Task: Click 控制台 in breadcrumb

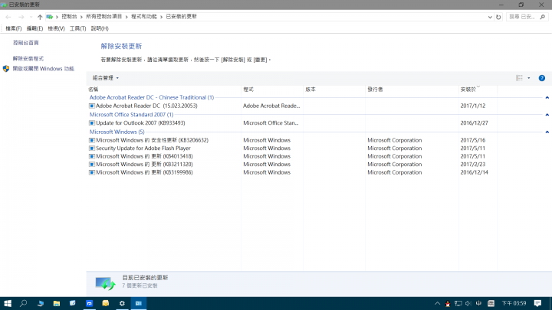Action: (69, 17)
